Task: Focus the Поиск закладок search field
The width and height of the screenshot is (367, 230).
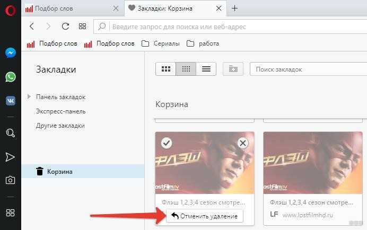Action: pyautogui.click(x=308, y=69)
